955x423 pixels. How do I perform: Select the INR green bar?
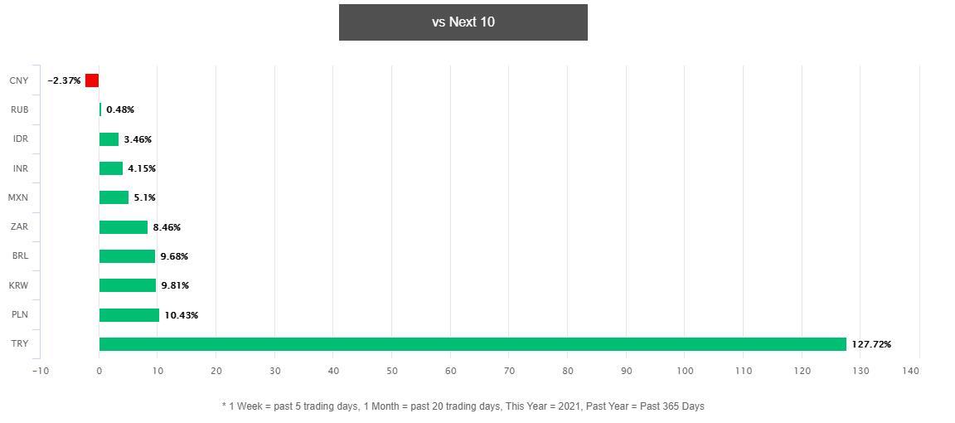tap(111, 168)
